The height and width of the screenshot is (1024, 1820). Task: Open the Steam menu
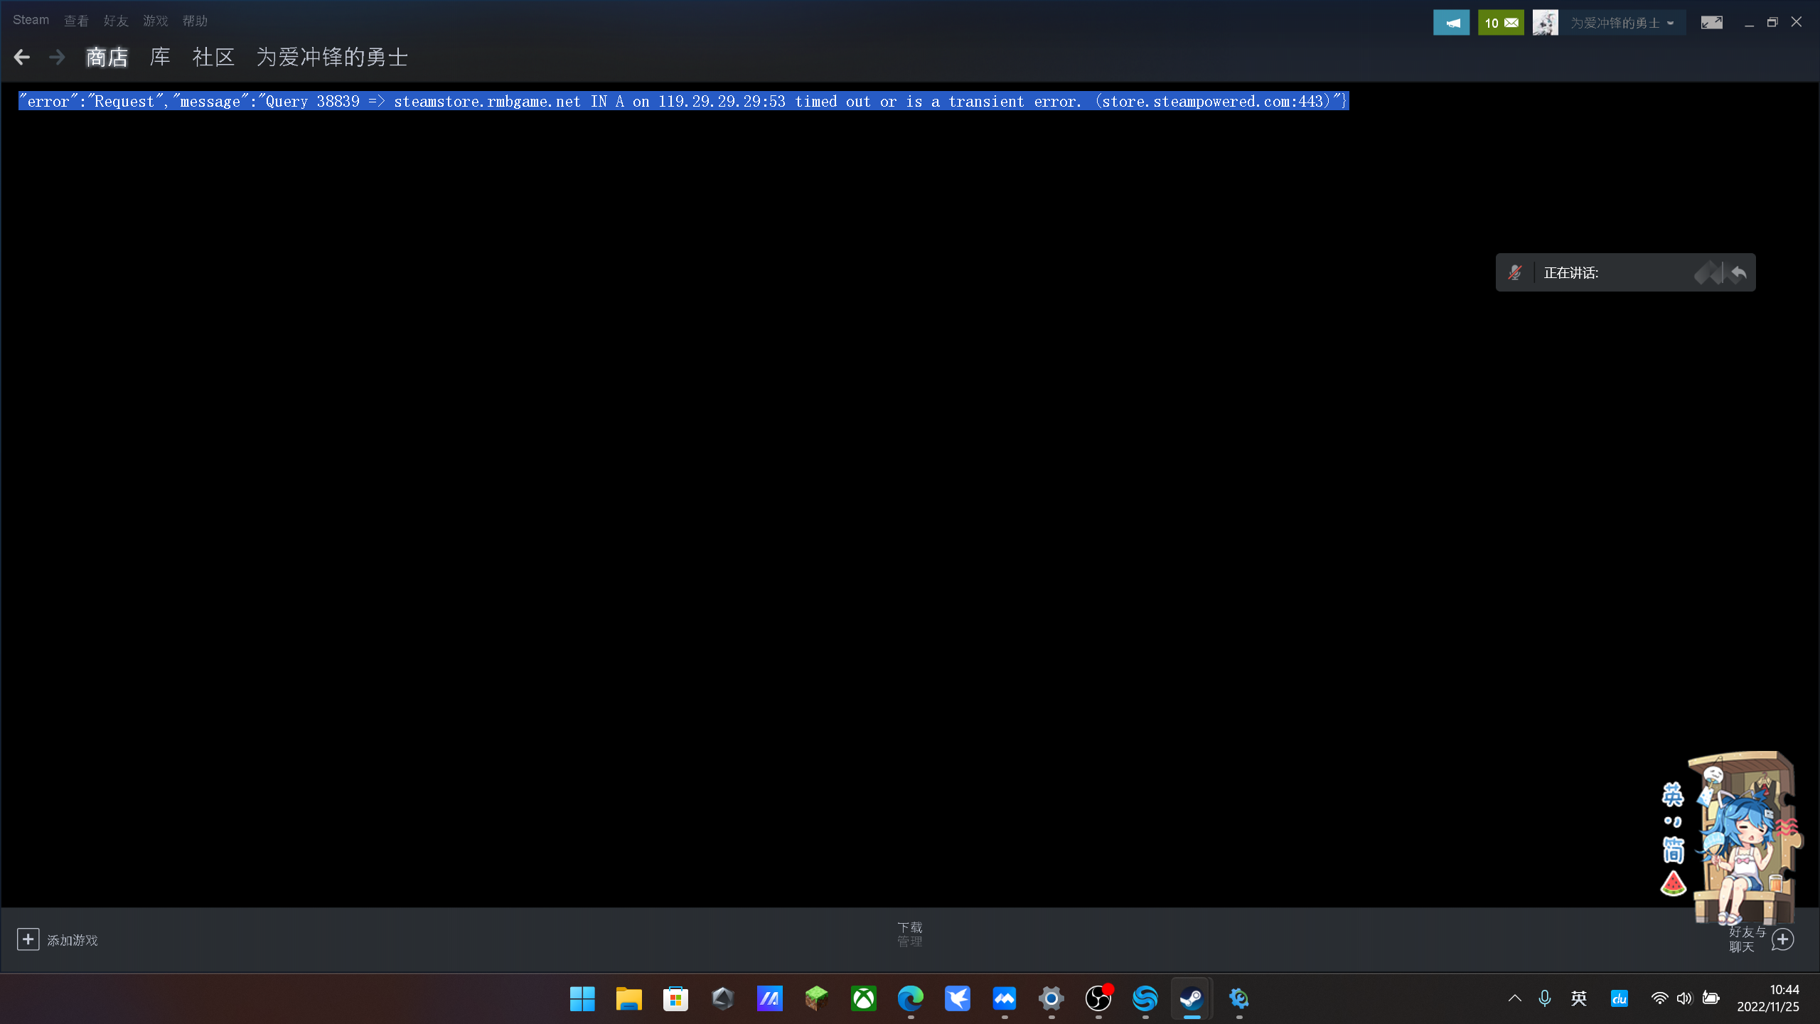[x=31, y=20]
